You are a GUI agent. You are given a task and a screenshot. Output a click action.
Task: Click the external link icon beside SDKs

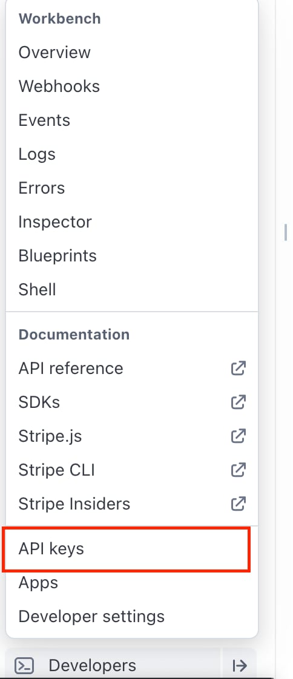point(239,402)
